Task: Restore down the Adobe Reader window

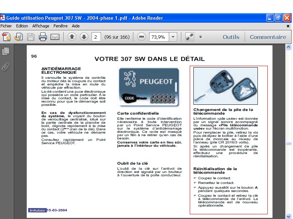Action: tap(278, 18)
